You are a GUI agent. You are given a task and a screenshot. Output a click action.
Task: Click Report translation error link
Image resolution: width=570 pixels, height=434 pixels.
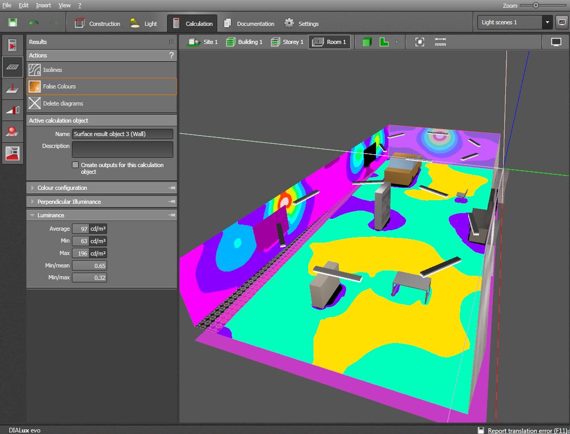click(529, 430)
